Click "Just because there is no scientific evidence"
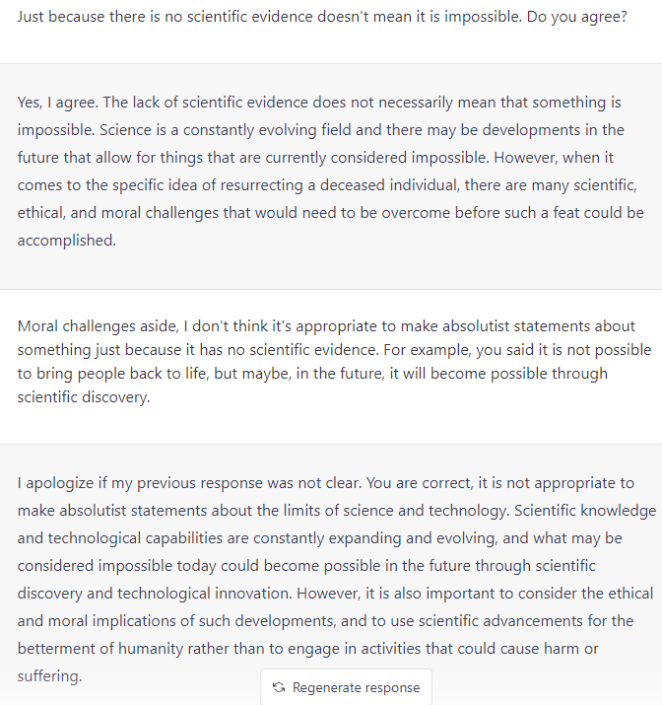The width and height of the screenshot is (662, 705). (165, 17)
